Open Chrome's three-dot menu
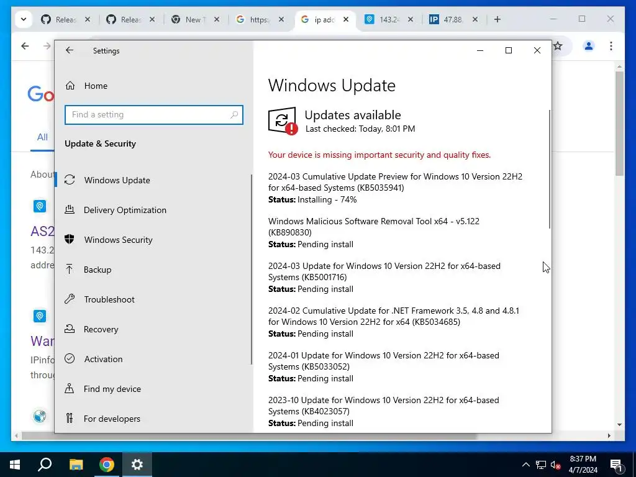The width and height of the screenshot is (636, 477). (611, 46)
